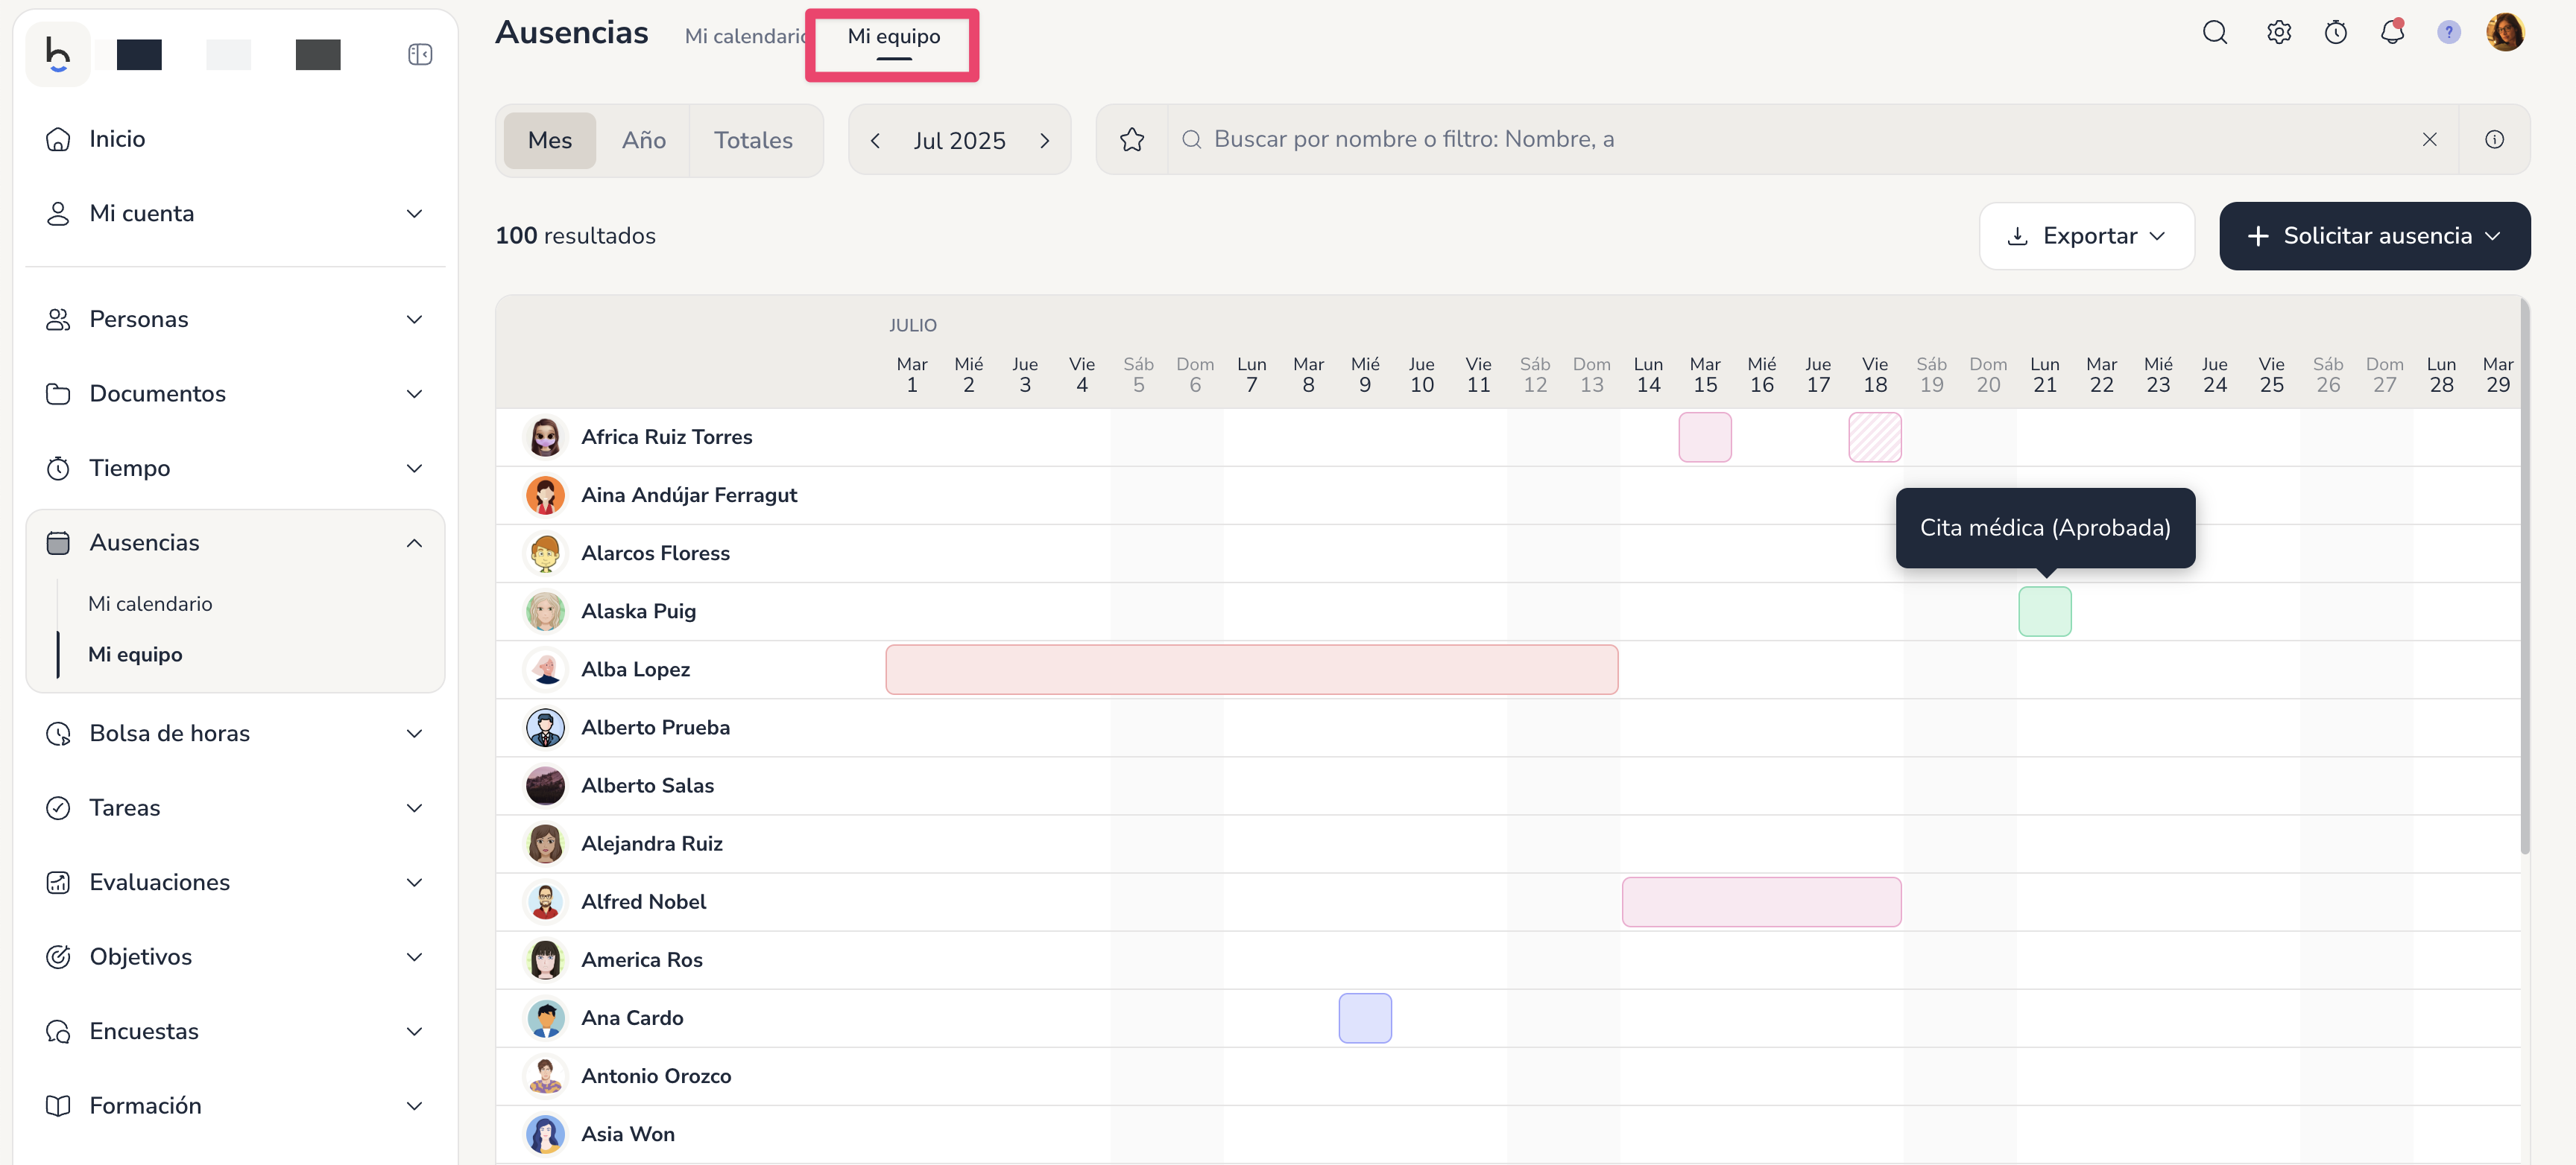The image size is (2576, 1165).
Task: Click the favorites star icon beside search
Action: click(x=1131, y=140)
